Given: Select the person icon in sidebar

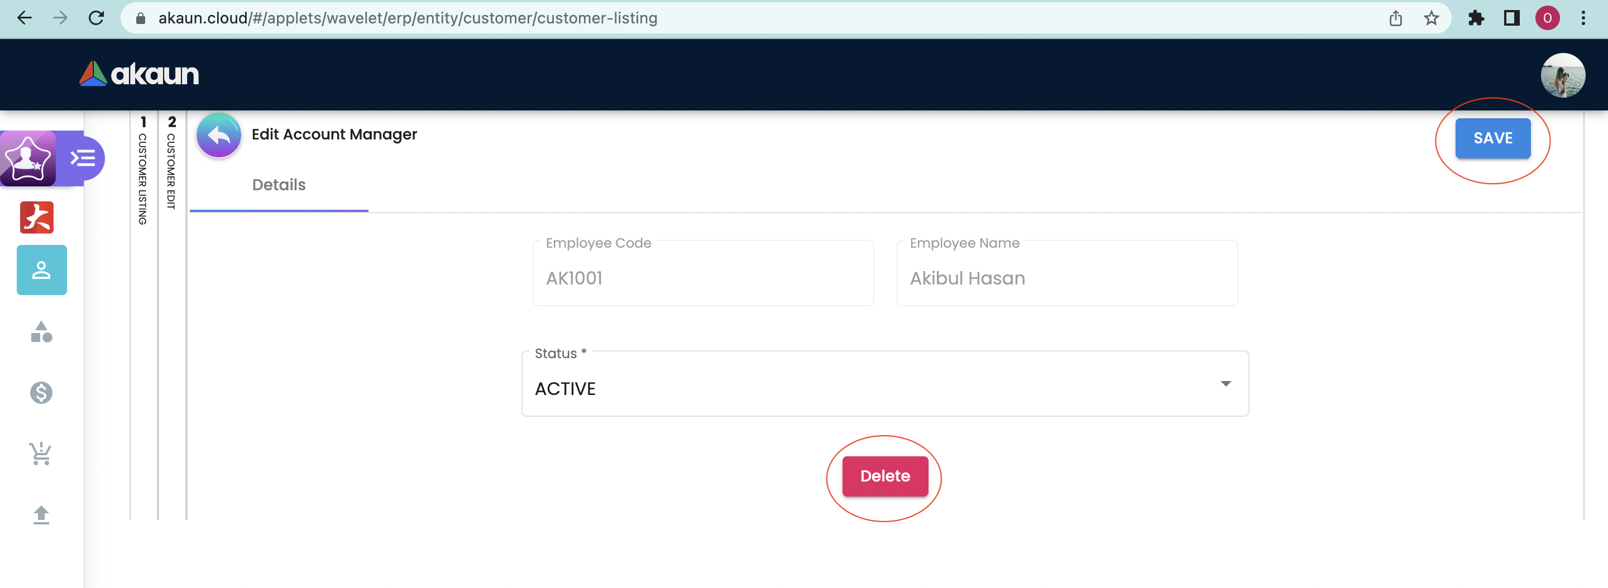Looking at the screenshot, I should [41, 270].
